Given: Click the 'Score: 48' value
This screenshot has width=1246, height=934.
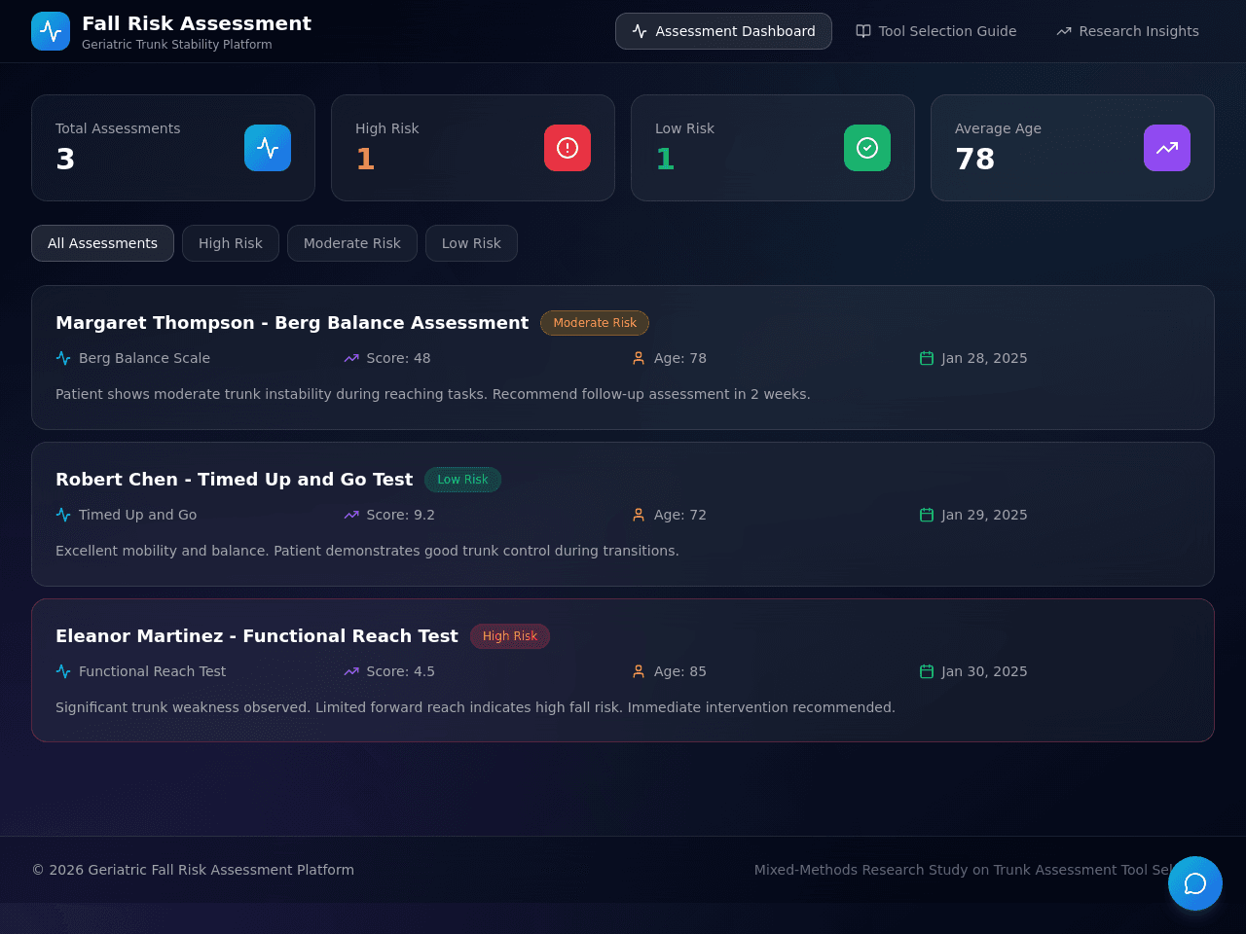Looking at the screenshot, I should click(398, 358).
